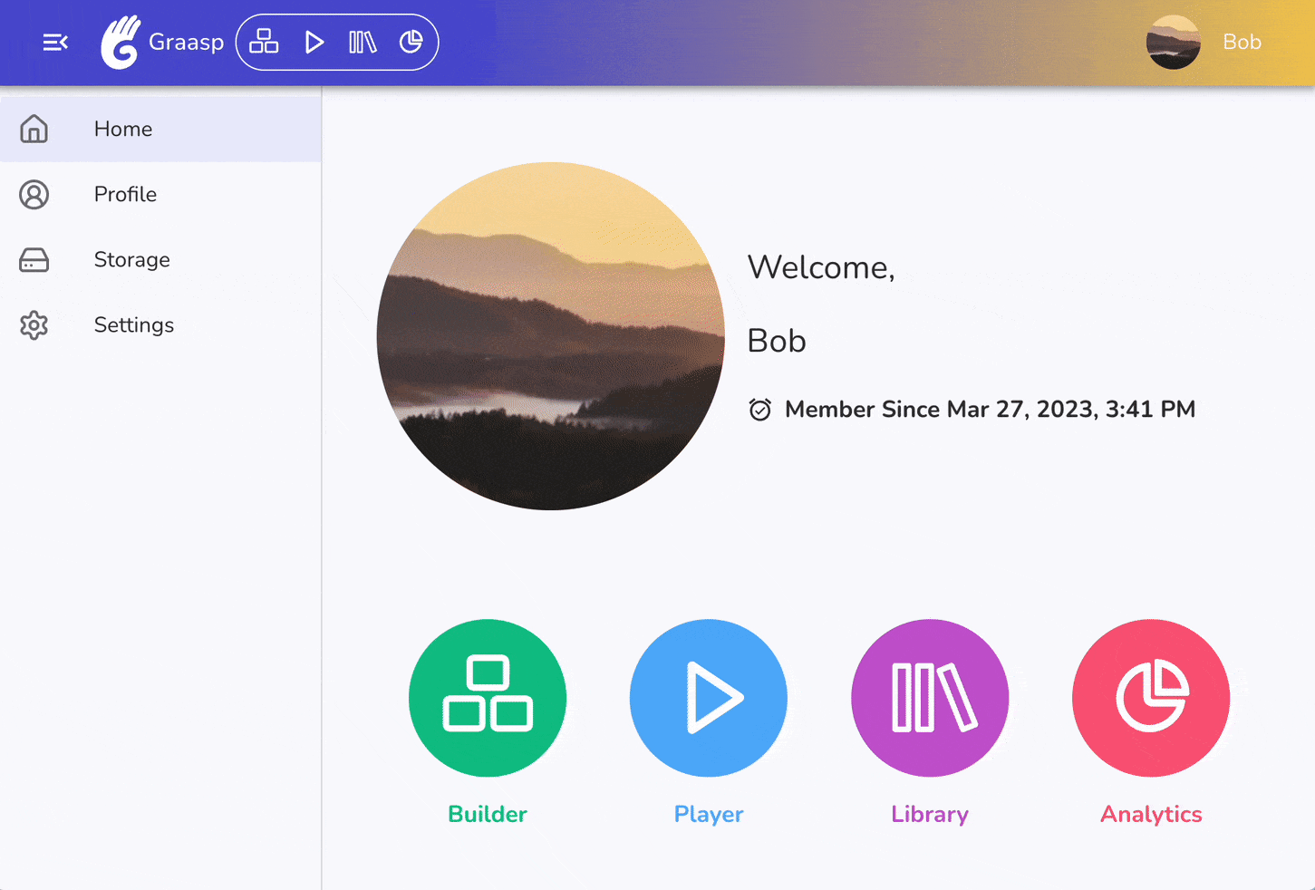Collapse the sidebar using the hamburger toggle
1315x890 pixels.
click(55, 42)
